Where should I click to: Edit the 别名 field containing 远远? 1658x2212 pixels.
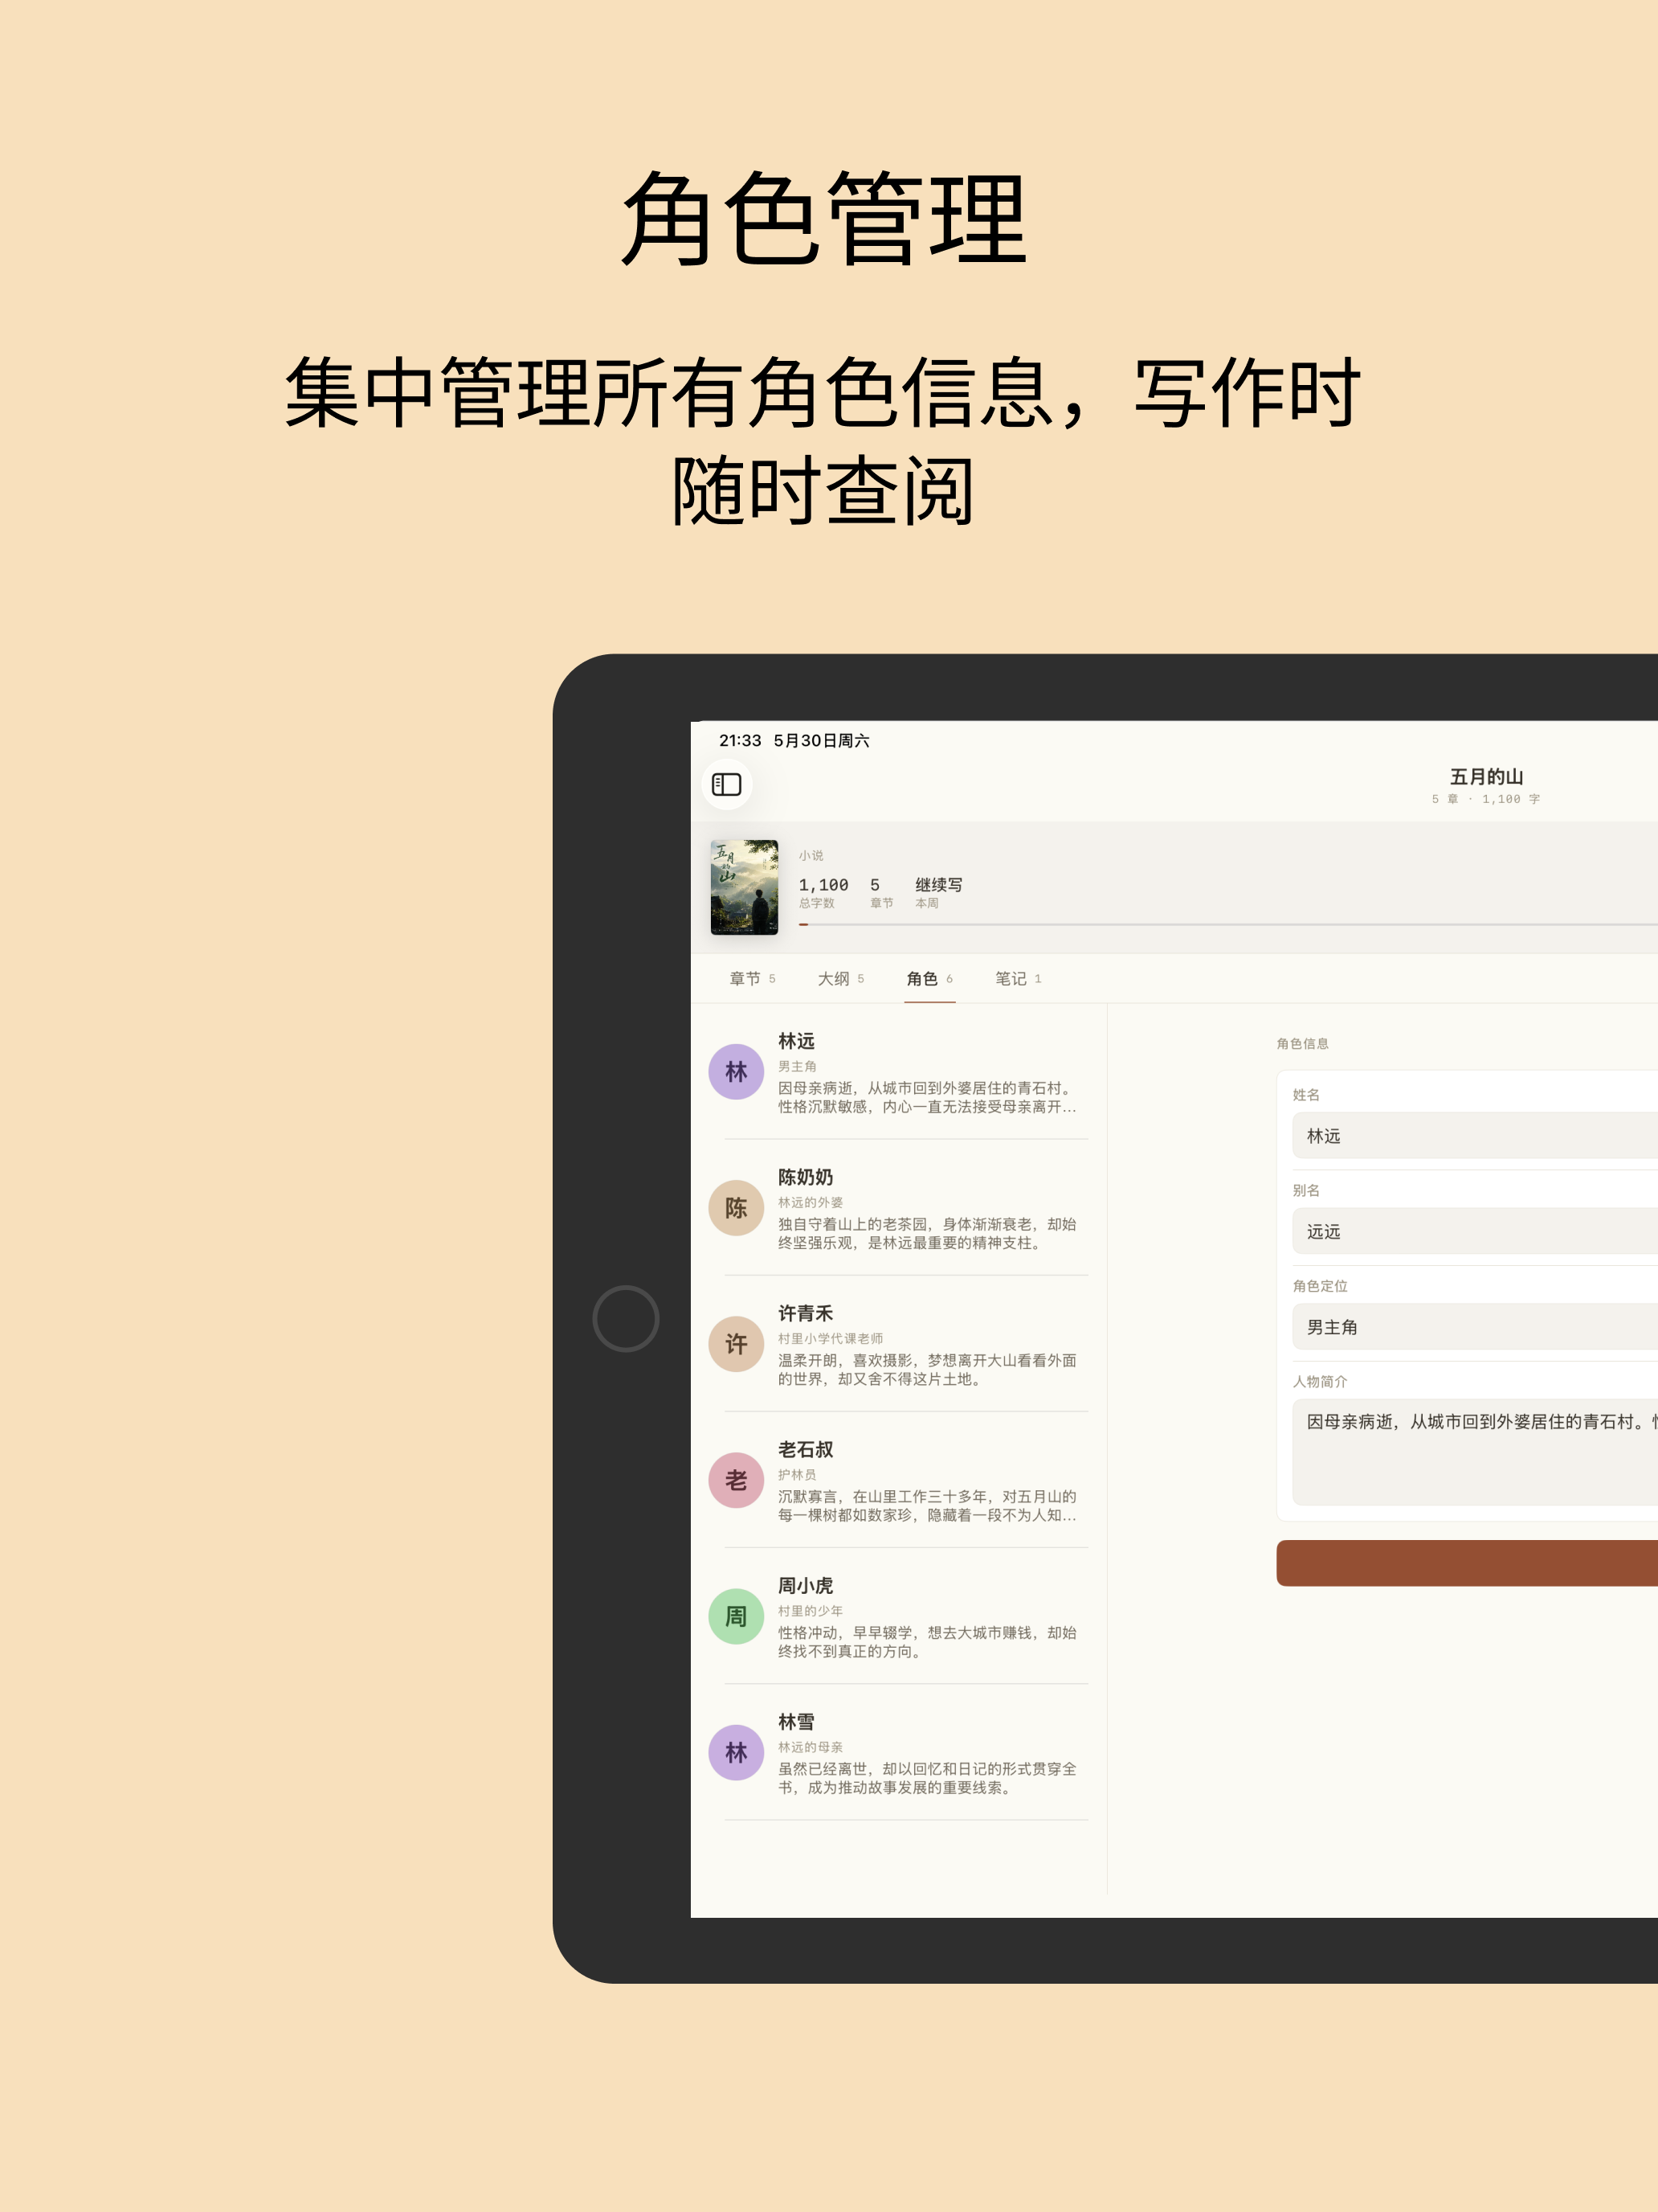coord(1475,1231)
